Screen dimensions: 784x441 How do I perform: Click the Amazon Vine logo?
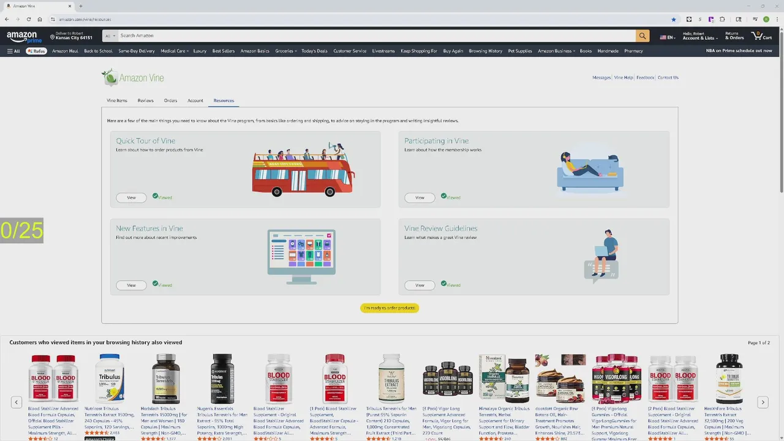pyautogui.click(x=133, y=78)
